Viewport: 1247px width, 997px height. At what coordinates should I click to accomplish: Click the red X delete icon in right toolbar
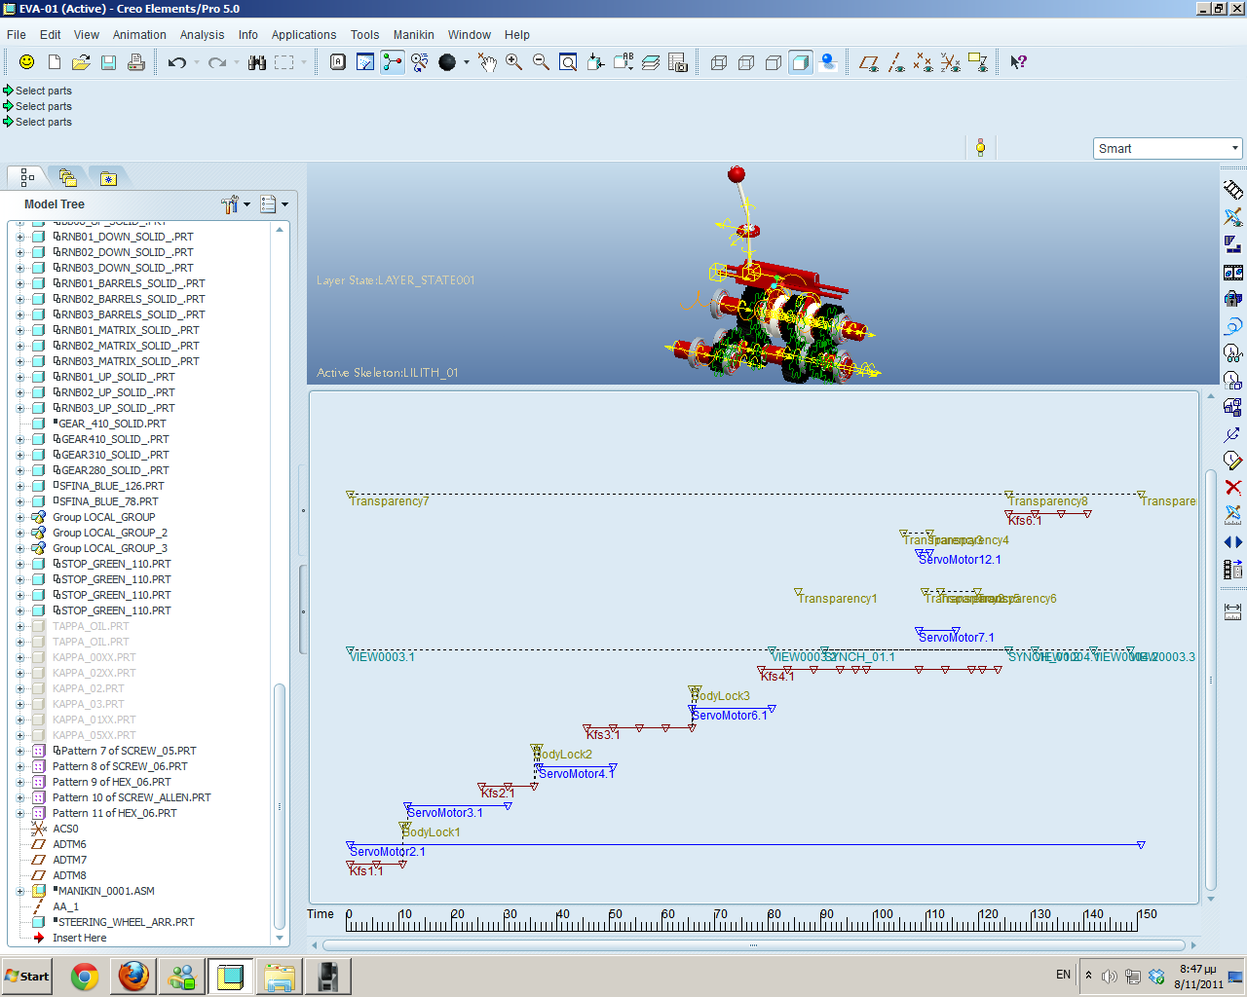point(1233,487)
